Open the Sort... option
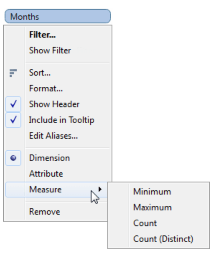This screenshot has height=258, width=216. [x=39, y=73]
